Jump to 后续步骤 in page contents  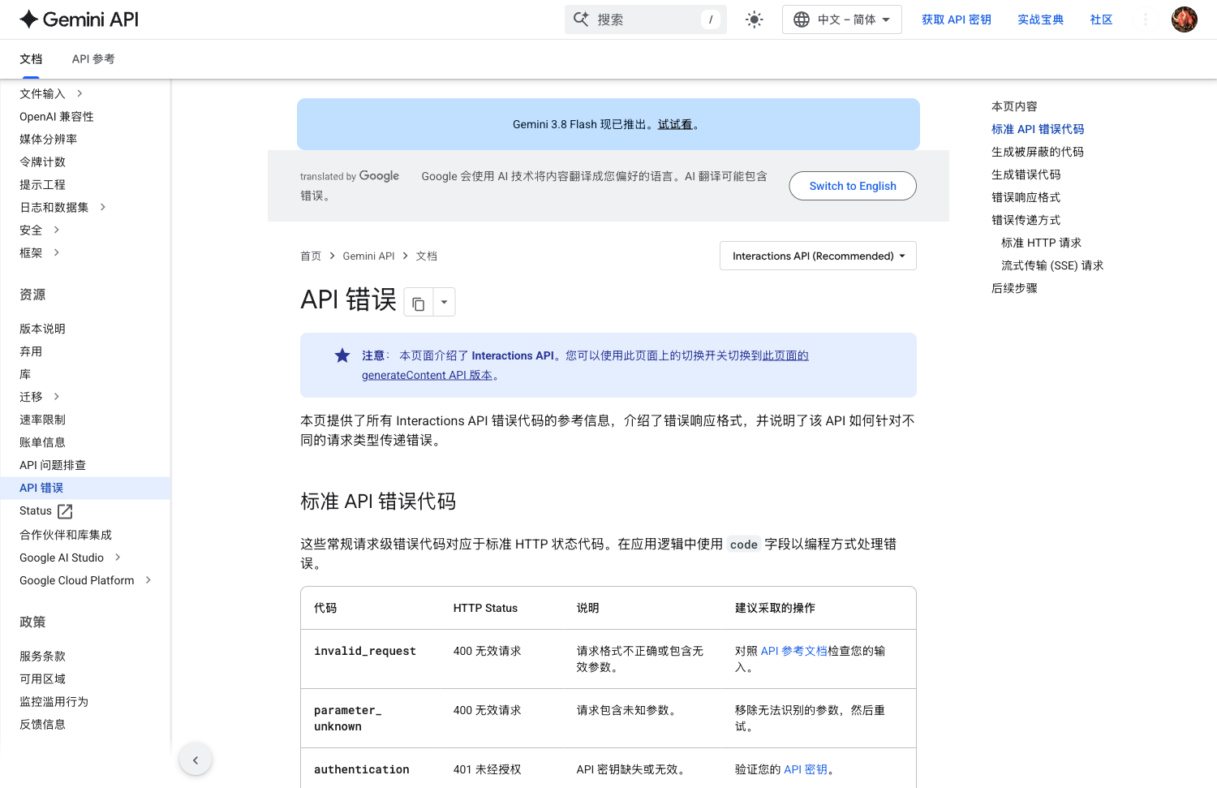pyautogui.click(x=1014, y=288)
